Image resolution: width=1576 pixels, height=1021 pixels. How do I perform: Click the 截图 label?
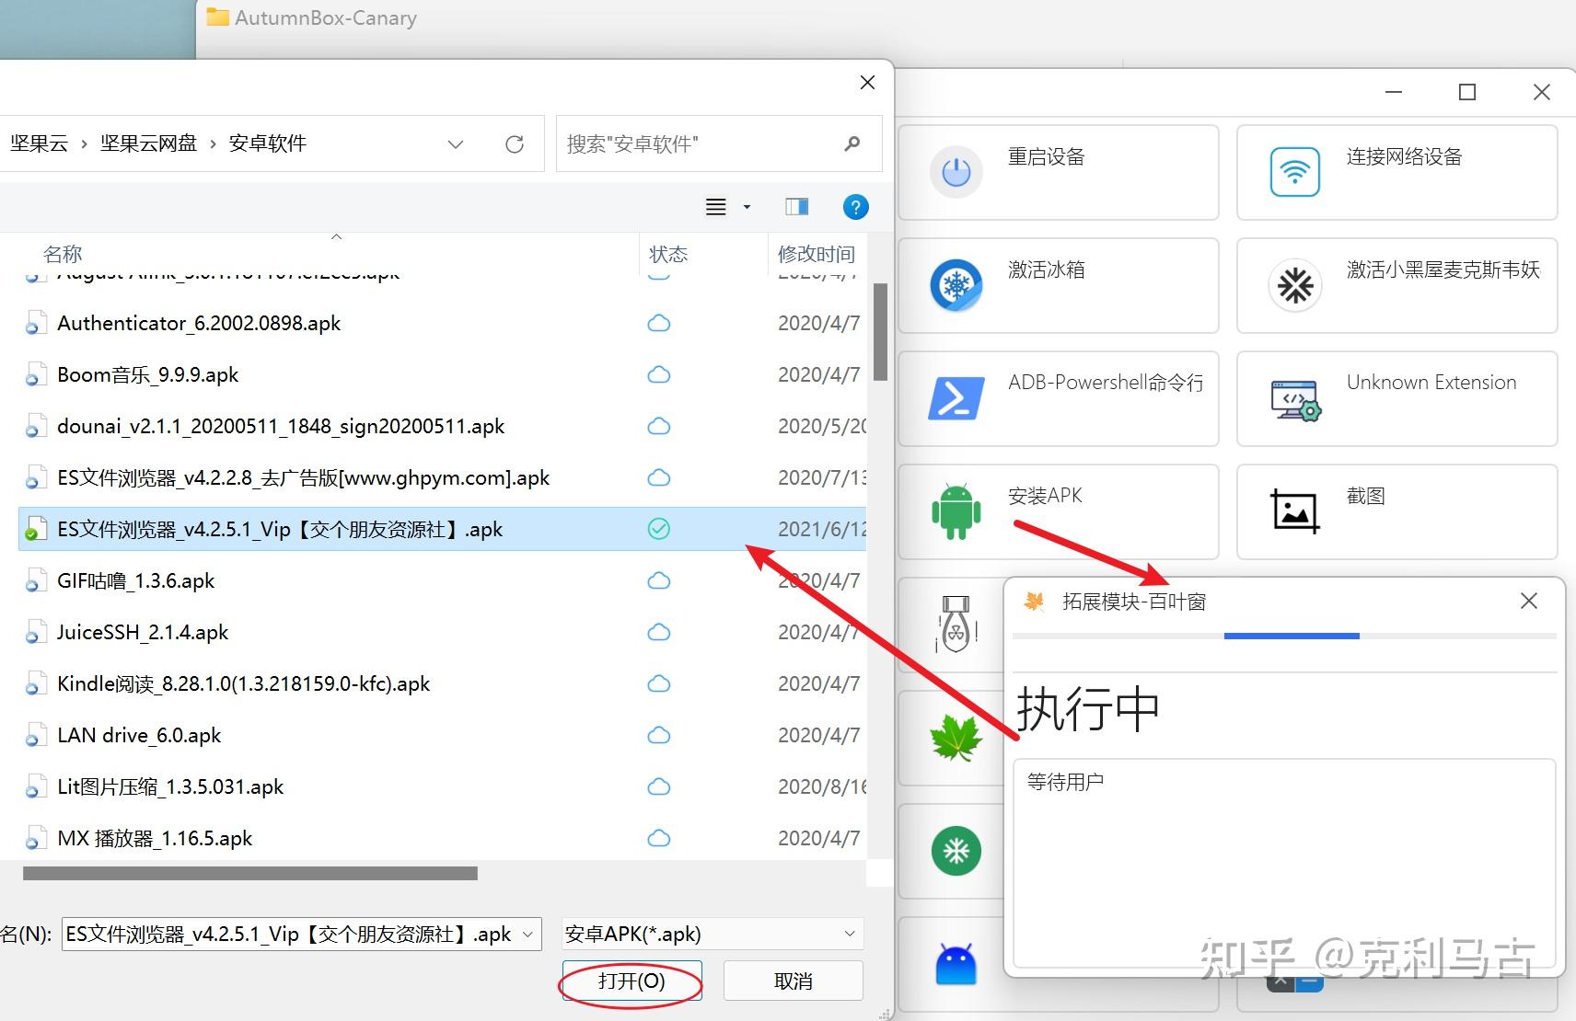click(1365, 496)
